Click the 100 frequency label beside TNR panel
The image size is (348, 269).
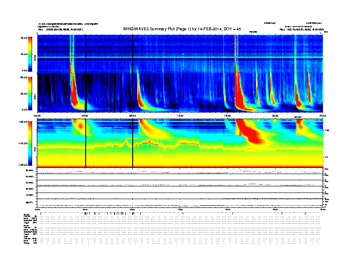tap(326, 130)
